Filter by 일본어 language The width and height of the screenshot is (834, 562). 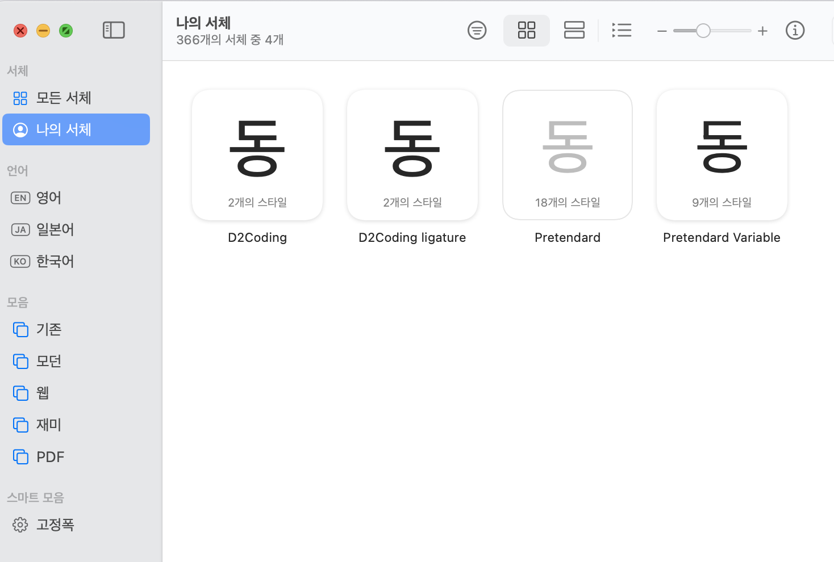[76, 229]
